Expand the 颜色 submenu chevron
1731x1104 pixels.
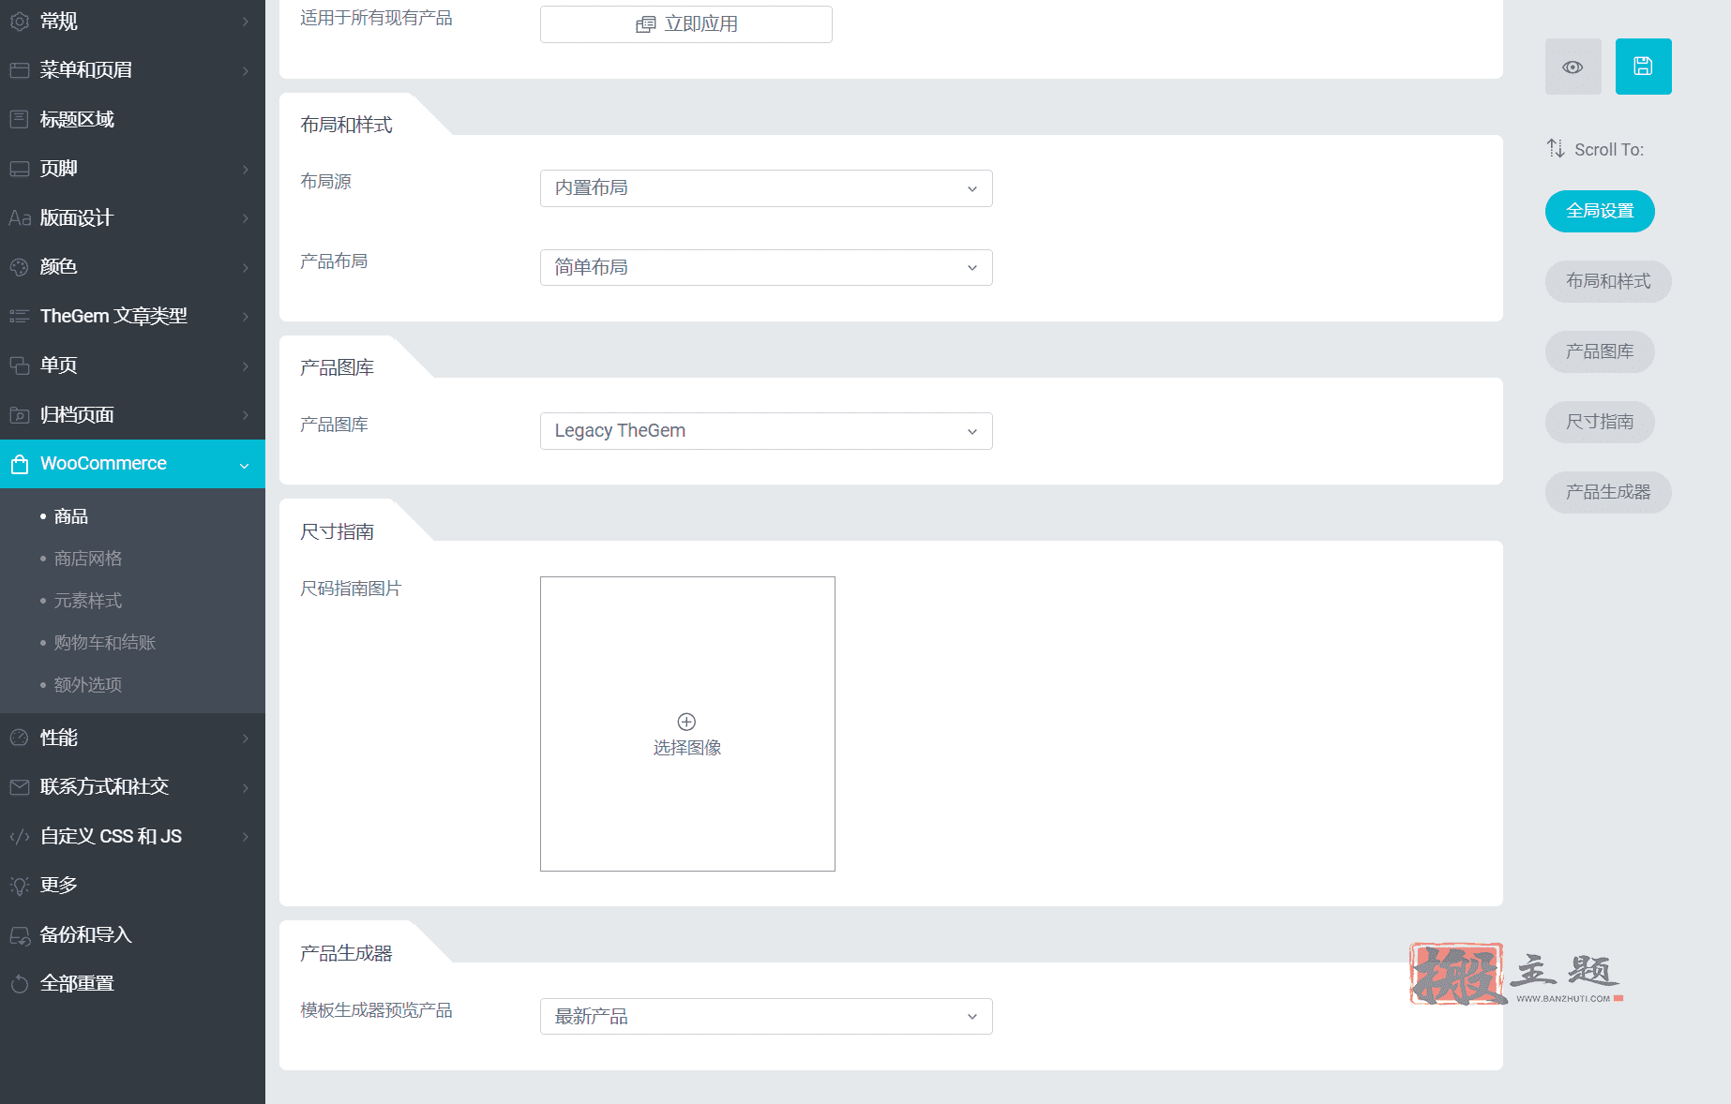coord(246,268)
